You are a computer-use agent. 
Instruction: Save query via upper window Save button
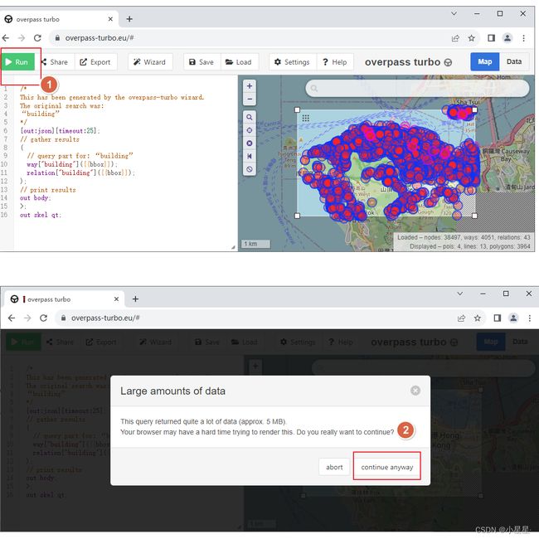[202, 62]
